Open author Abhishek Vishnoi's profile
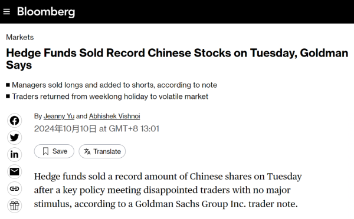The width and height of the screenshot is (354, 219). click(x=114, y=116)
